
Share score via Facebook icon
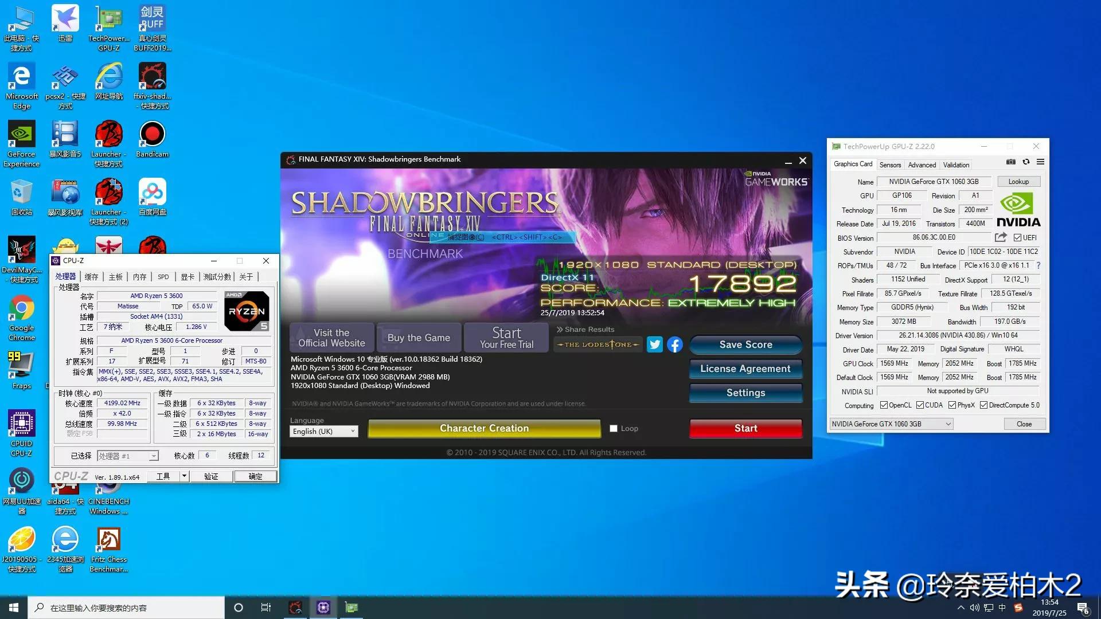pos(674,344)
